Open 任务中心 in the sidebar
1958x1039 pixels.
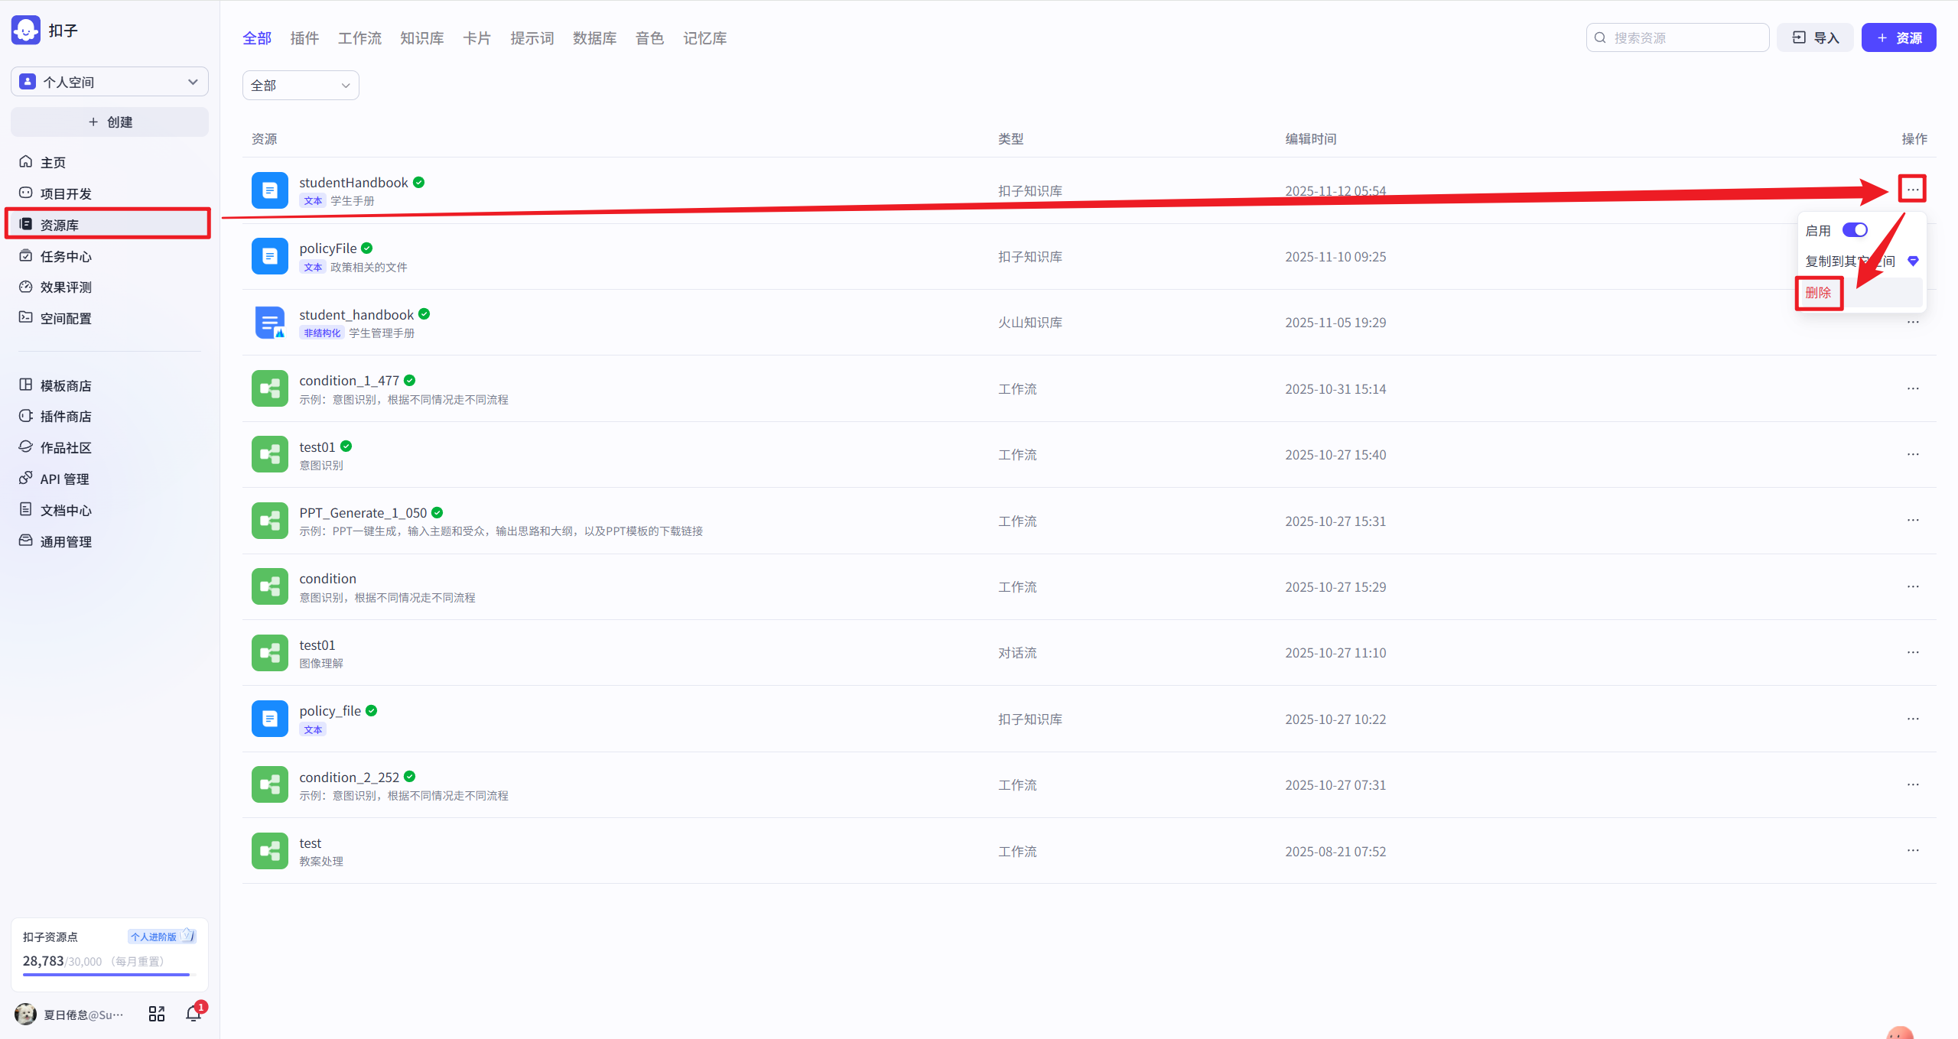pos(66,256)
